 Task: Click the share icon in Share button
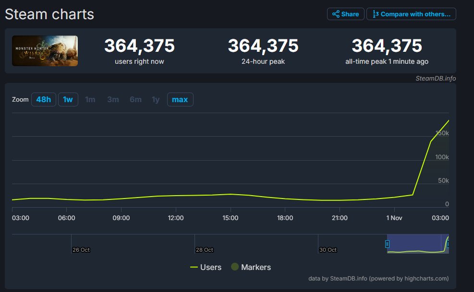click(x=336, y=14)
